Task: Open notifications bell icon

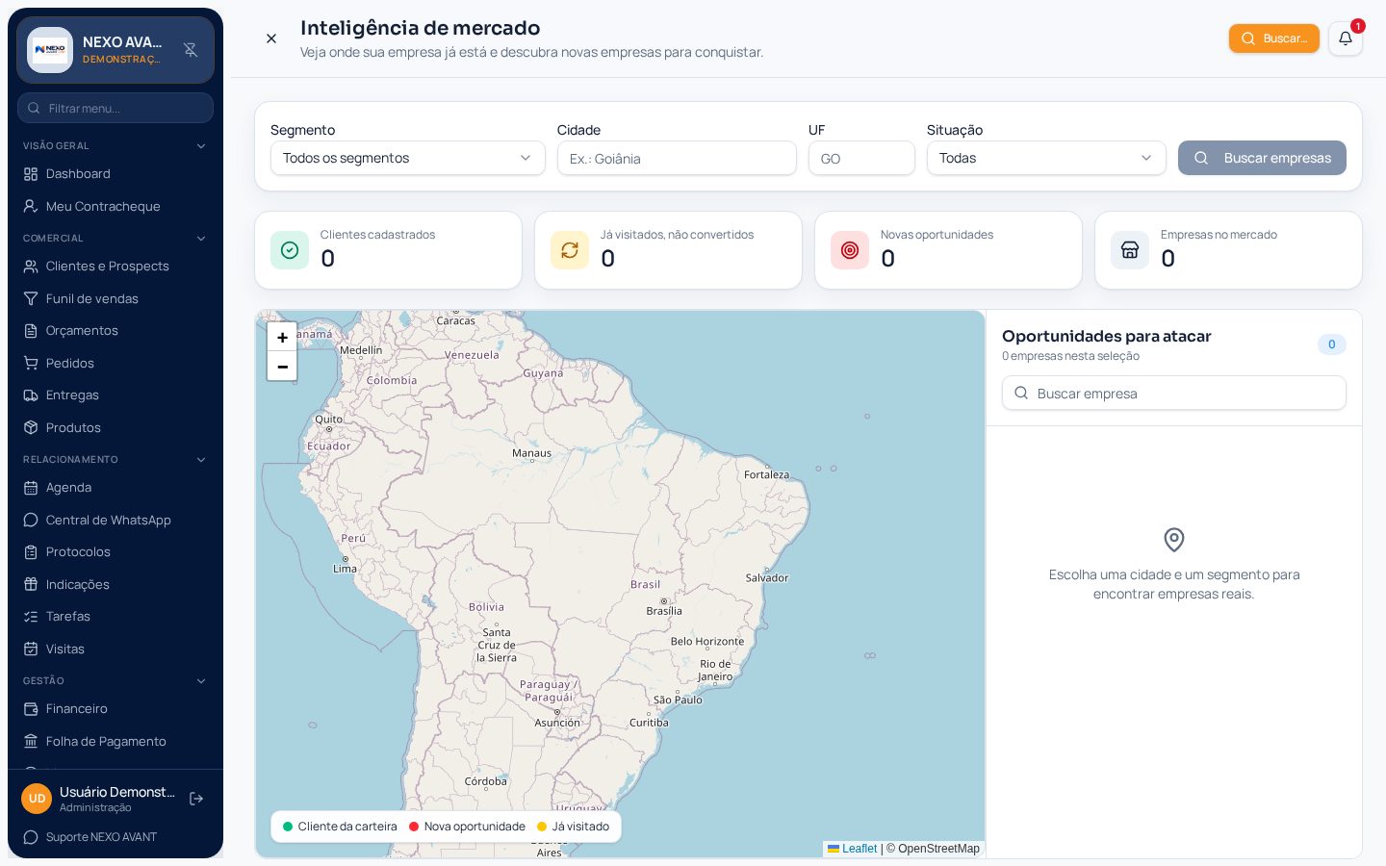Action: point(1346,38)
